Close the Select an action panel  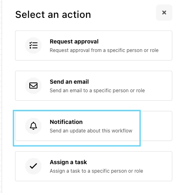click(x=164, y=13)
